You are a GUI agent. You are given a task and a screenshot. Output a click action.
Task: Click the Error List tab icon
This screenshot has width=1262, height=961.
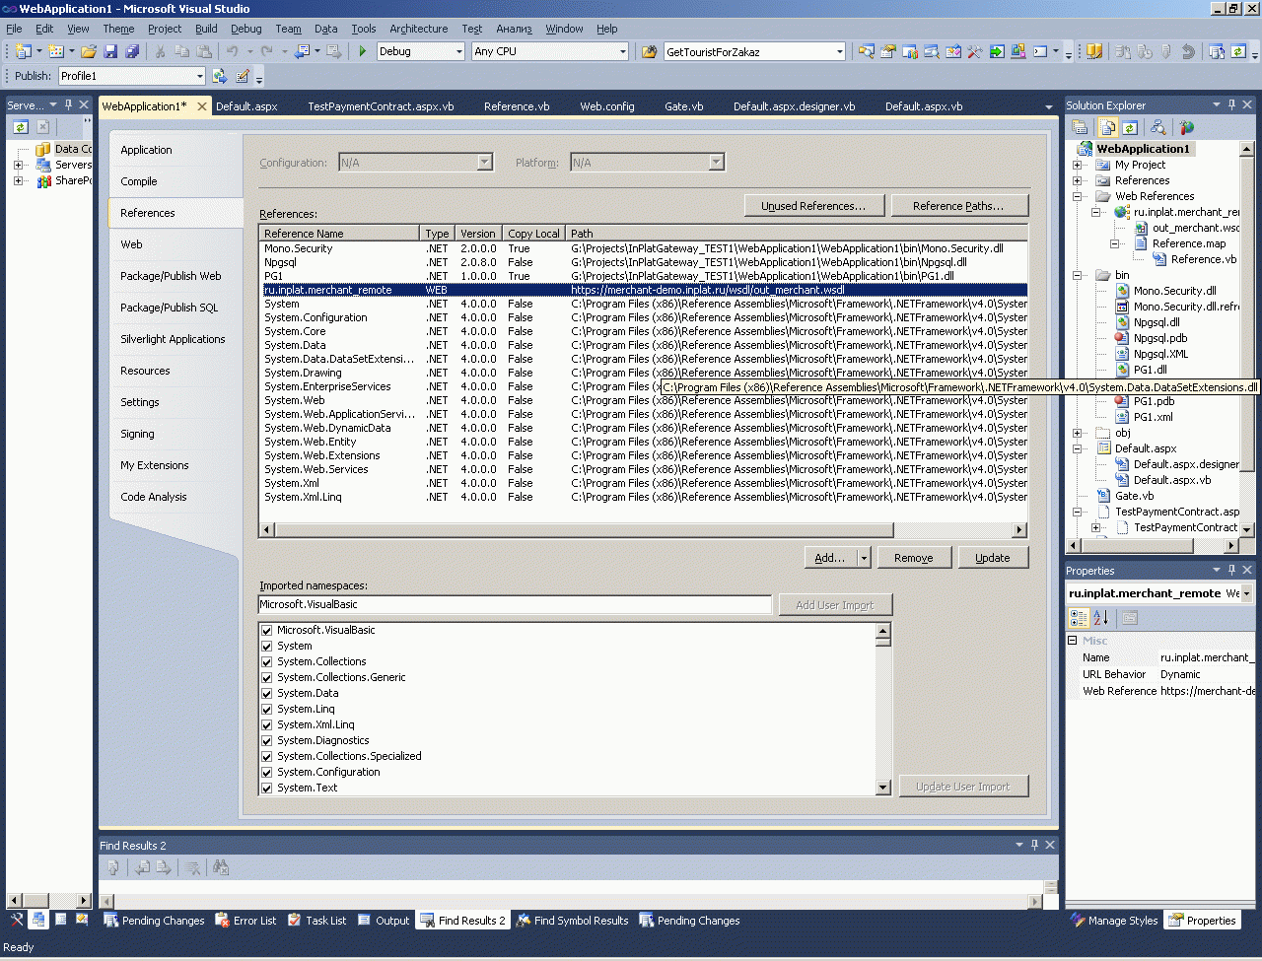click(223, 921)
